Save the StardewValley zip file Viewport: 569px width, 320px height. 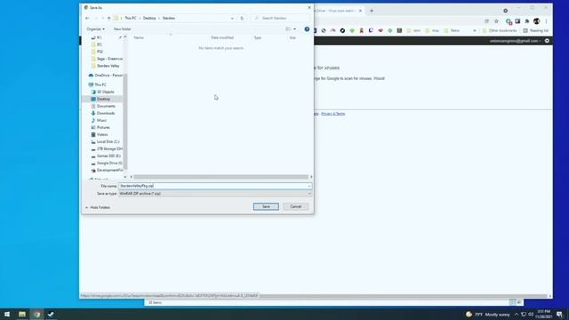tap(266, 207)
